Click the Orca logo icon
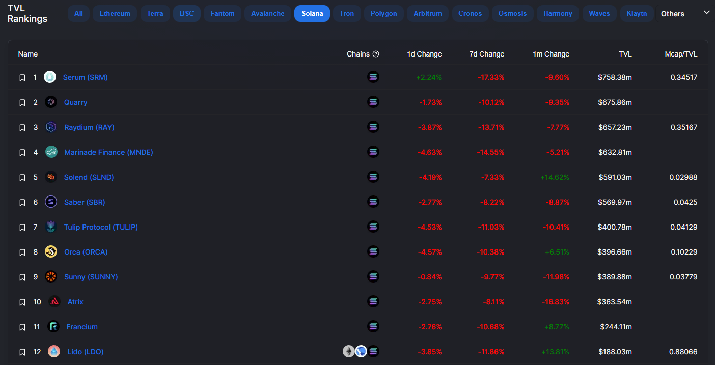The height and width of the screenshot is (365, 715). click(x=51, y=252)
